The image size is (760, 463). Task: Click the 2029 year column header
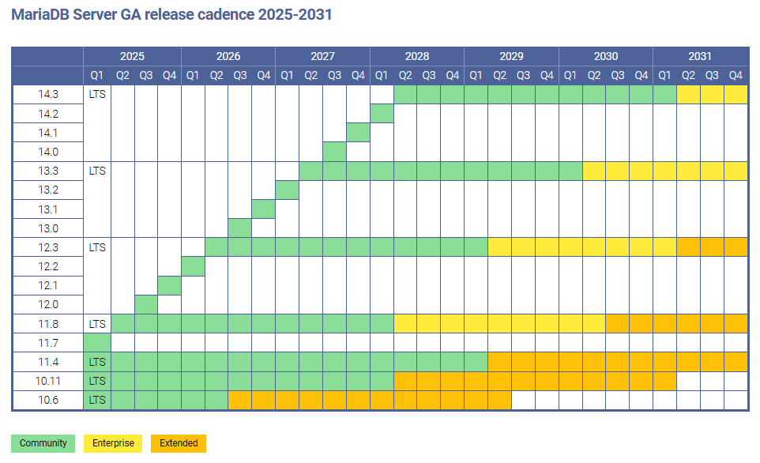tap(511, 56)
